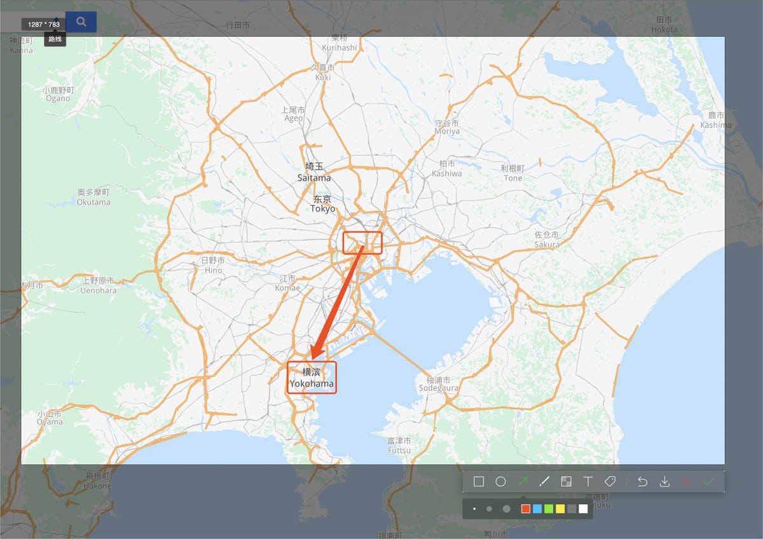This screenshot has width=763, height=539.
Task: Save the screenshot with the download icon
Action: (x=664, y=482)
